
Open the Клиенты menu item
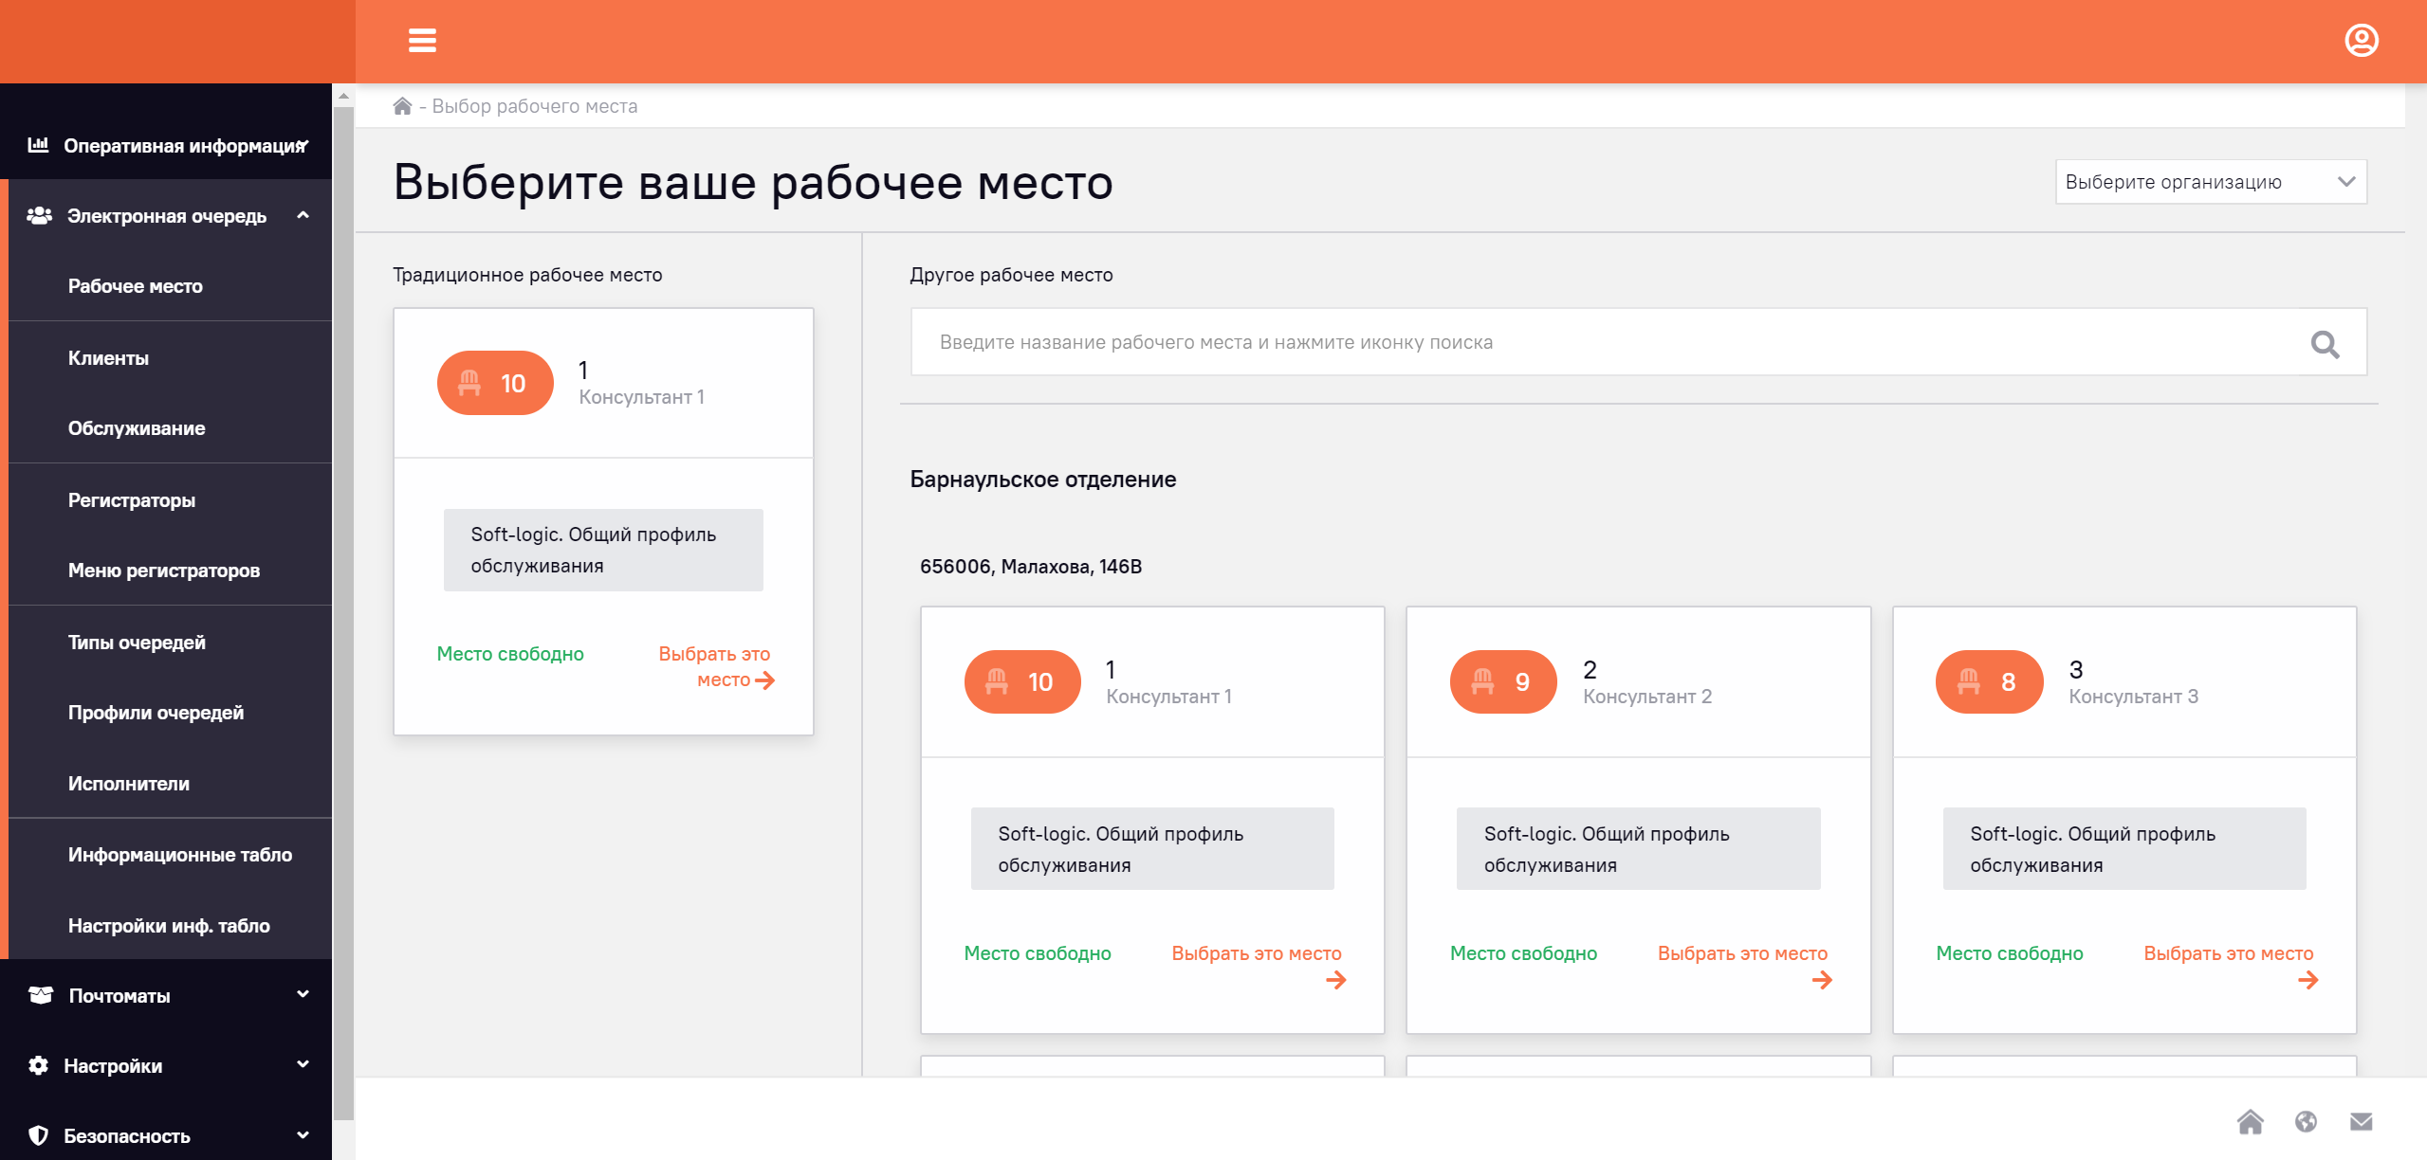coord(170,358)
